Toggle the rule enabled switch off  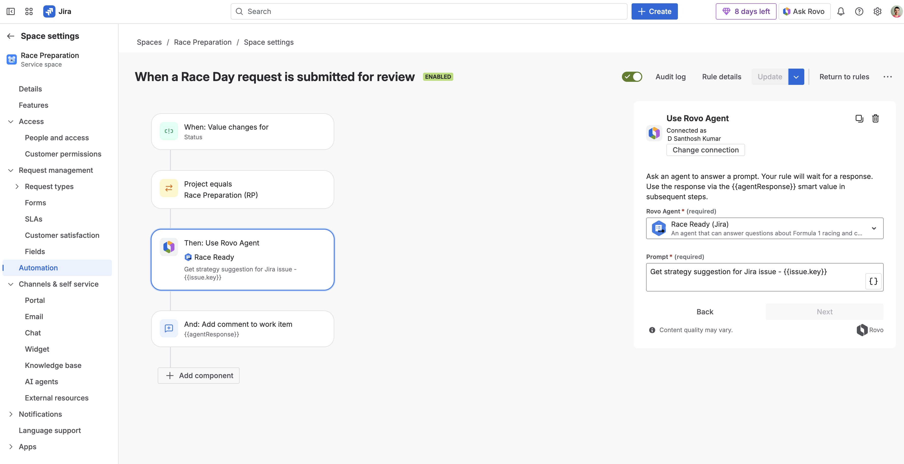point(632,77)
